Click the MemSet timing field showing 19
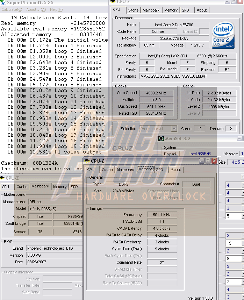244x300 pixels. pos(235,243)
